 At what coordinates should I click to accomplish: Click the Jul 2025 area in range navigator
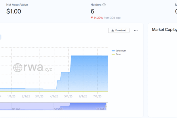point(100,109)
